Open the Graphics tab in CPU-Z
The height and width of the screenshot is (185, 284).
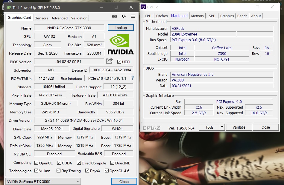(x=227, y=16)
